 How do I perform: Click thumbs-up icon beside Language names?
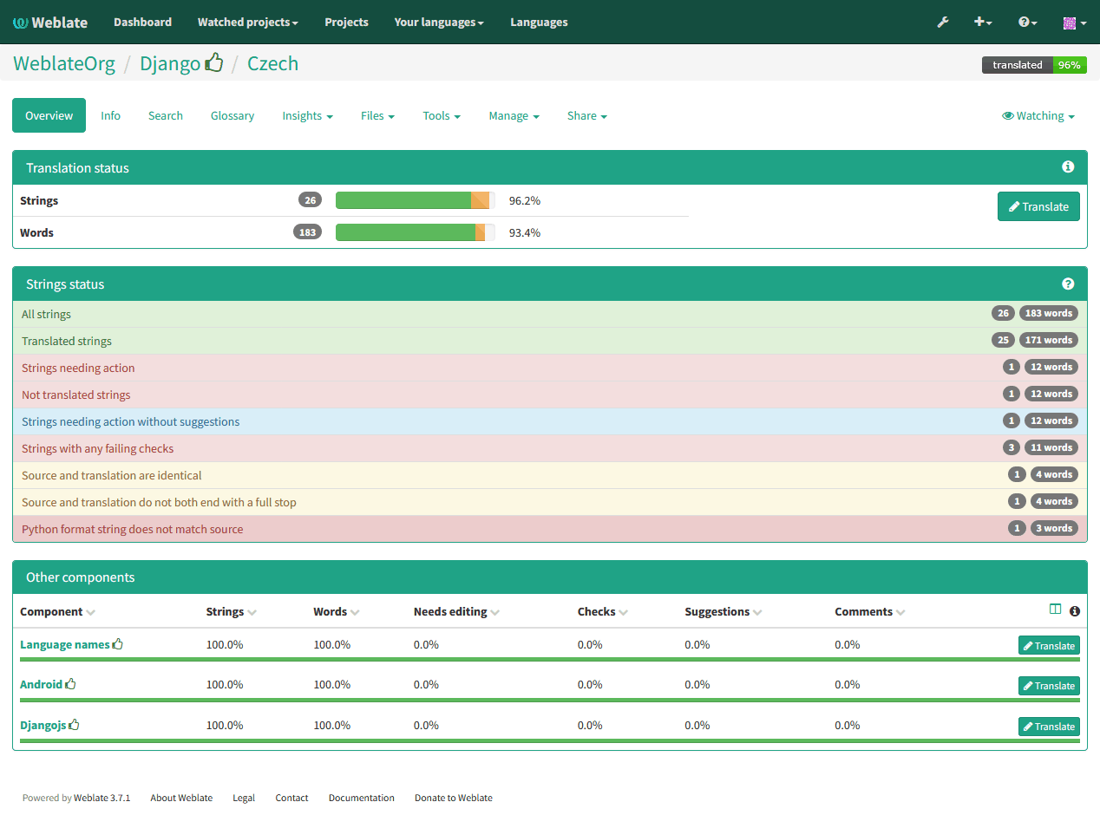tap(118, 644)
